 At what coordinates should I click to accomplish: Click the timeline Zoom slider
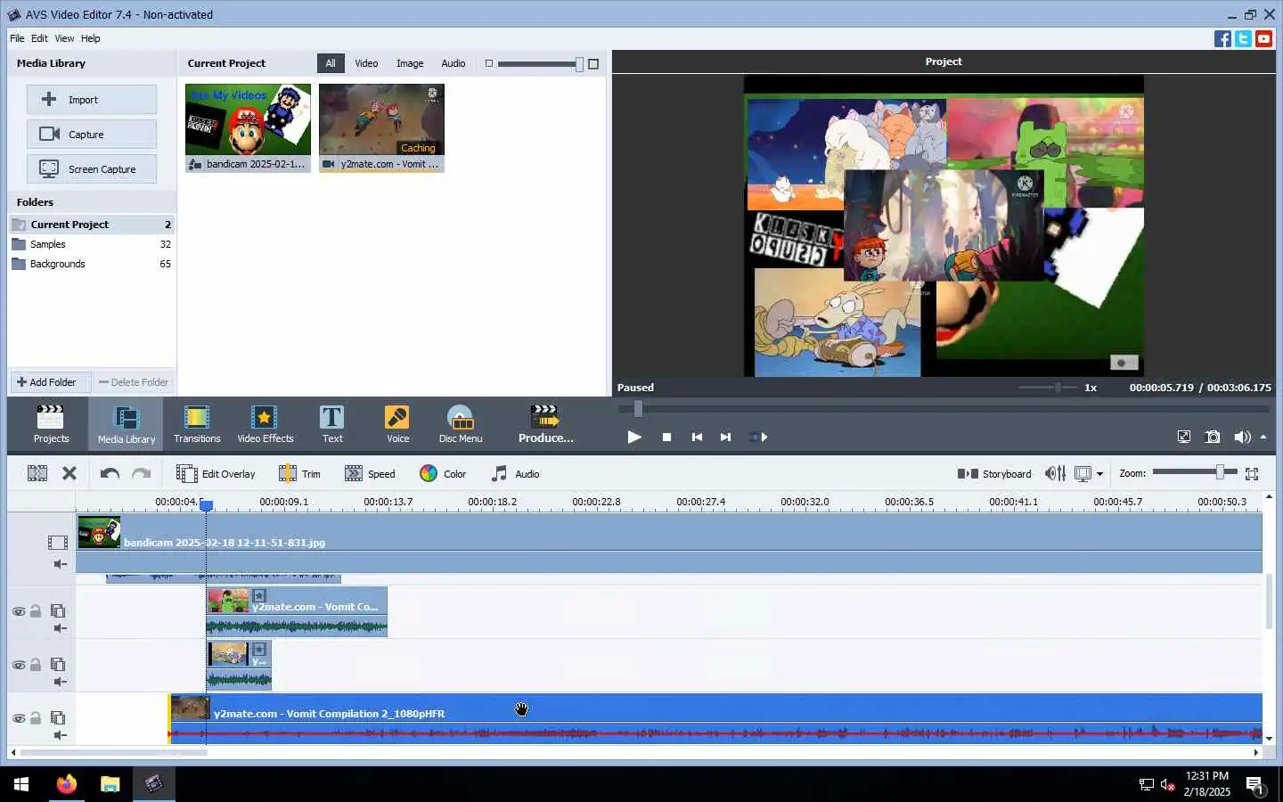(x=1194, y=472)
